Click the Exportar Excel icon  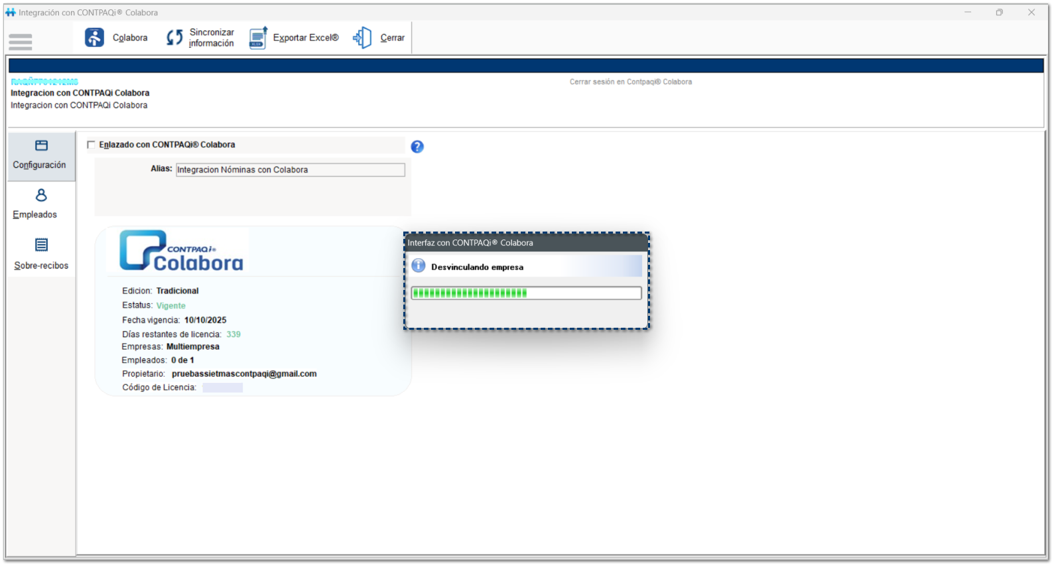[x=258, y=38]
